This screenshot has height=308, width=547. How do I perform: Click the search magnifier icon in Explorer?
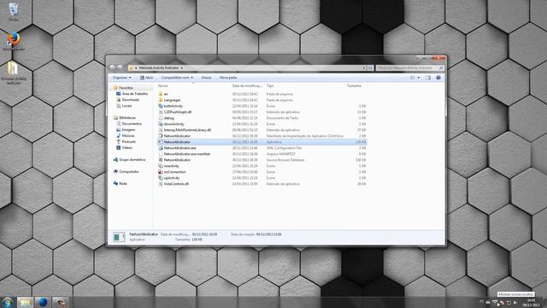(x=441, y=68)
